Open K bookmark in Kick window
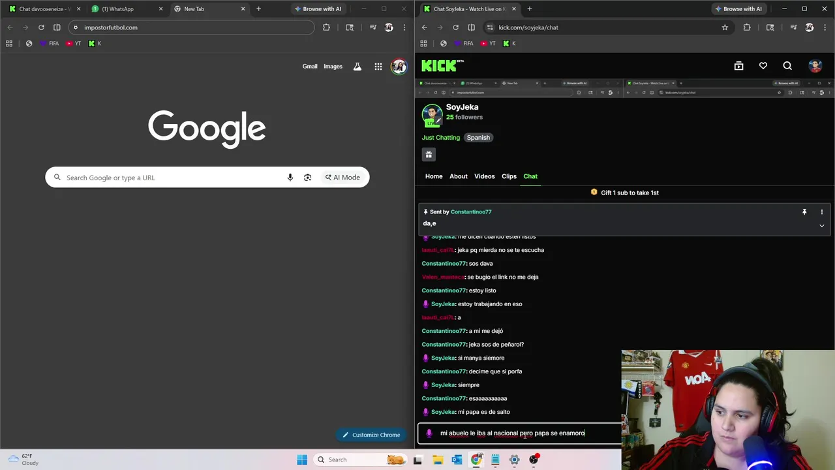 click(x=509, y=44)
